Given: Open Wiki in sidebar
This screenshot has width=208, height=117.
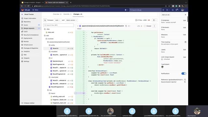Looking at the screenshot, I should click(x=25, y=55).
